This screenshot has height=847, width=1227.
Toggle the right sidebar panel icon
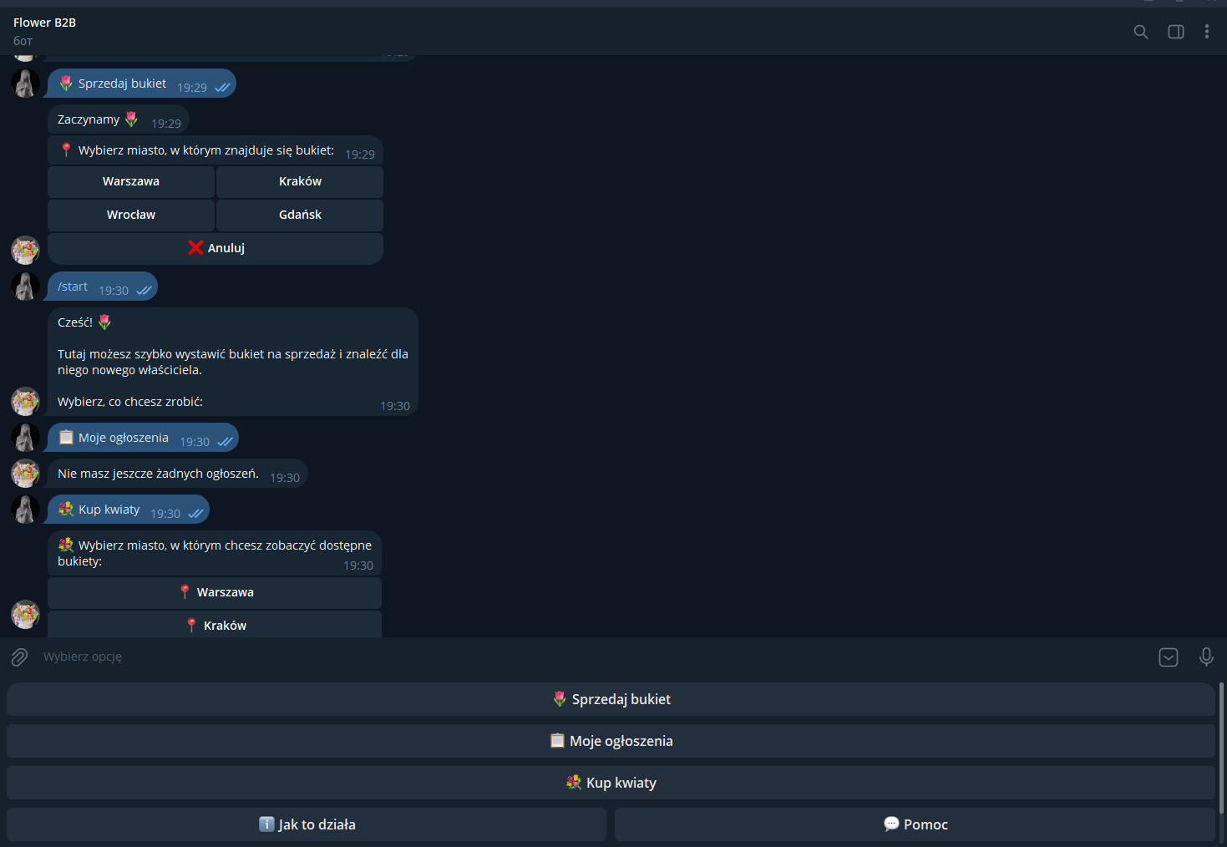point(1175,32)
